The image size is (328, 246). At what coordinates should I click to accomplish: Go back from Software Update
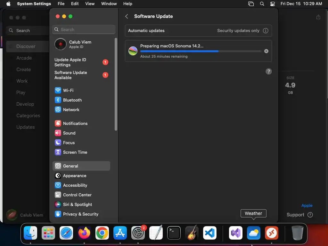click(127, 16)
